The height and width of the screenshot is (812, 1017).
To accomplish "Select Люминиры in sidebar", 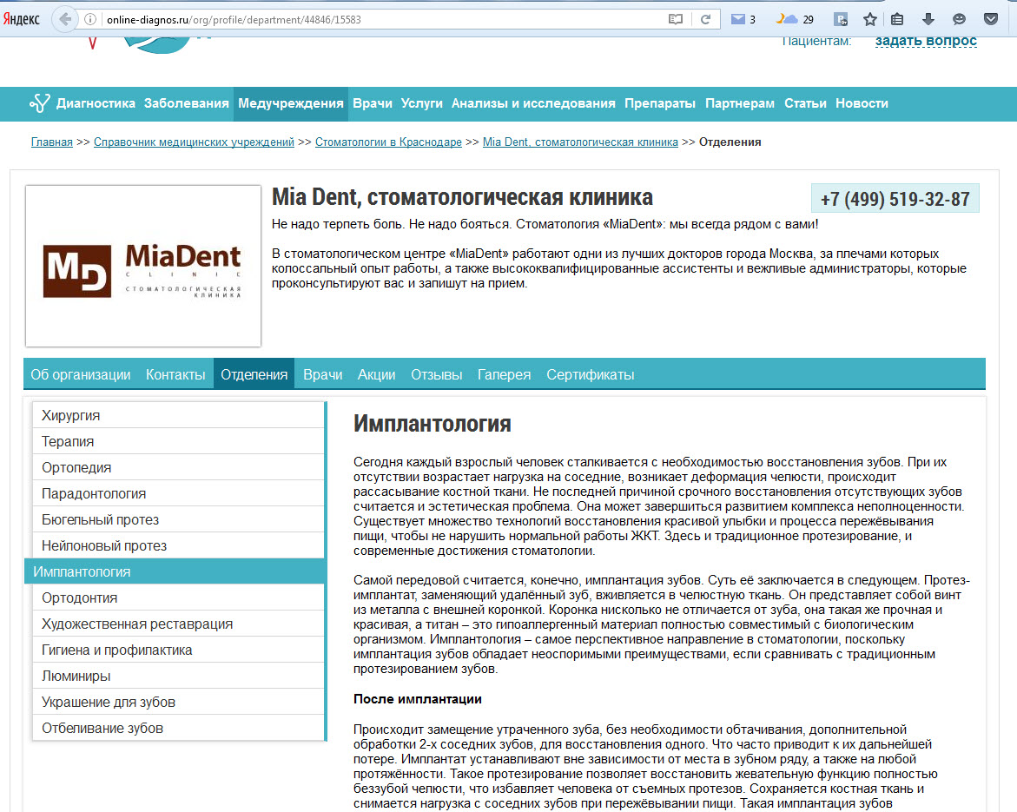I will point(178,676).
